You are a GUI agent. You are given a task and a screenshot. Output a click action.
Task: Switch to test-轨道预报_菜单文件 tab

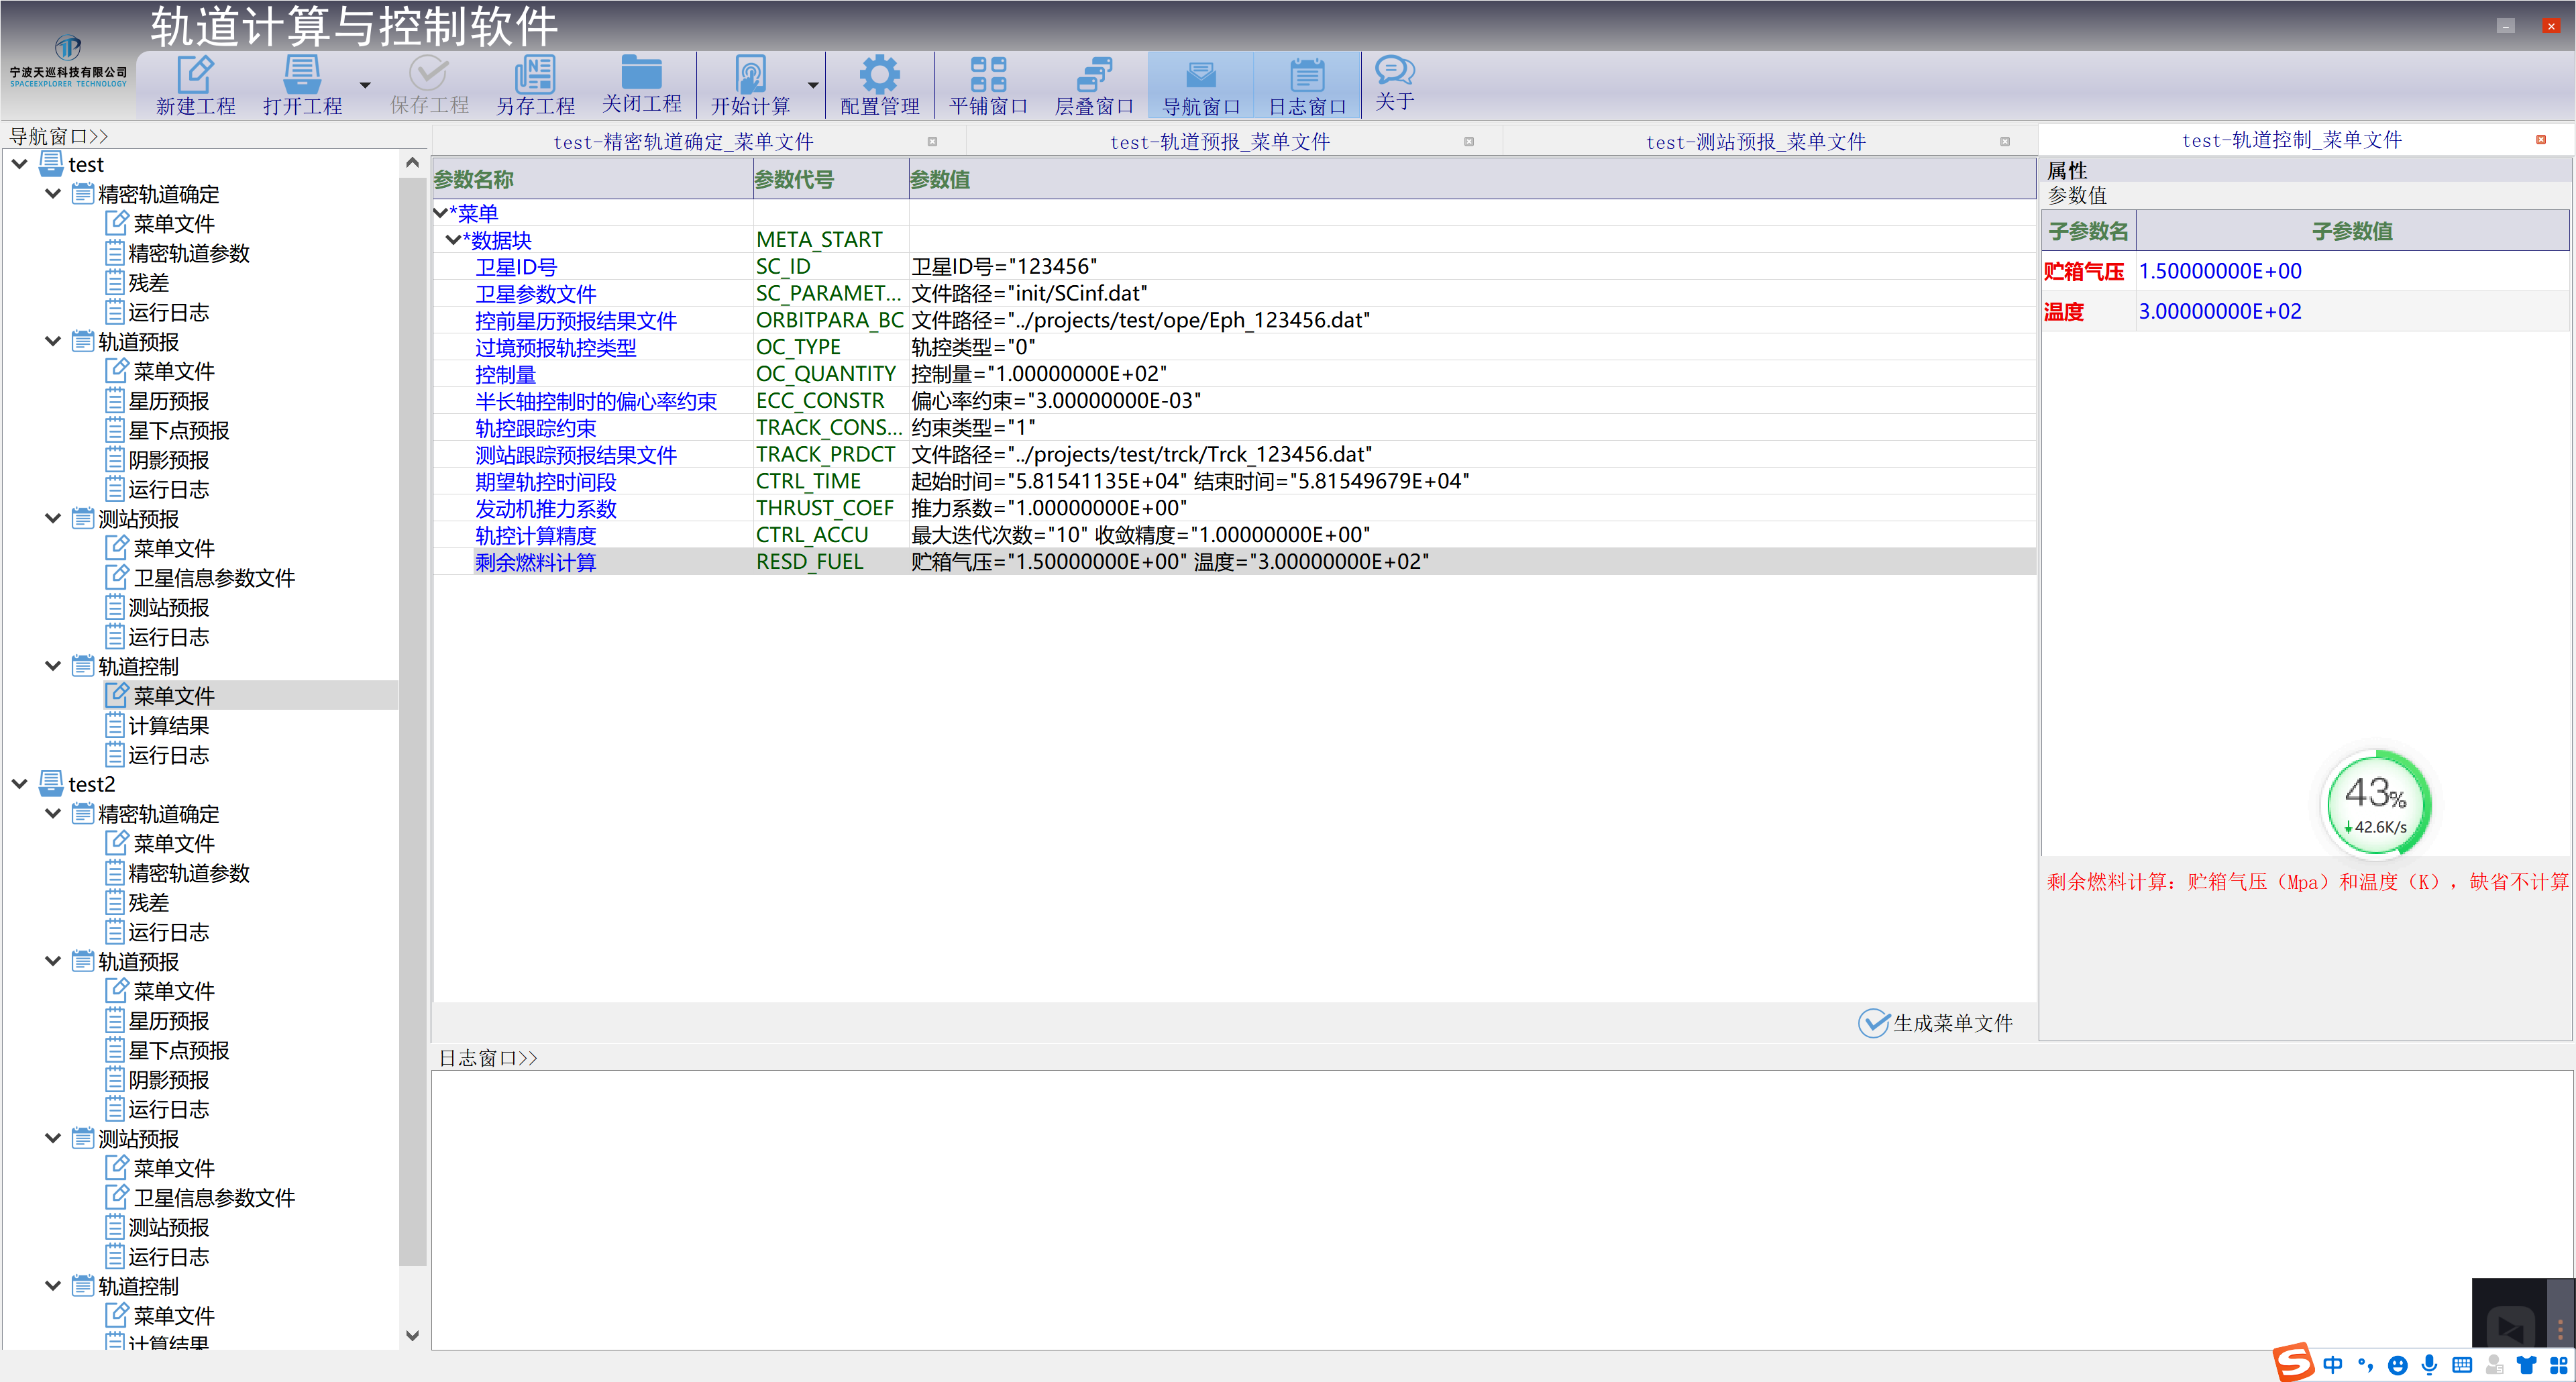[1219, 142]
